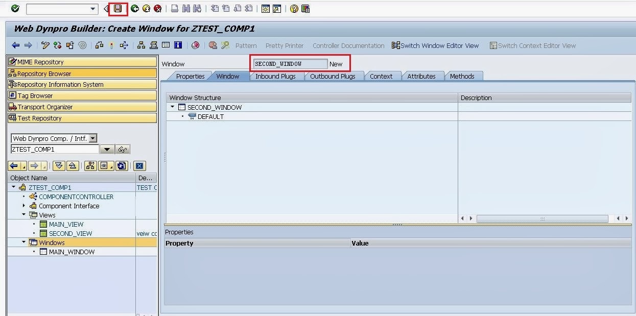The image size is (636, 316).
Task: Click the Activate matchstick icon
Action: (111, 45)
